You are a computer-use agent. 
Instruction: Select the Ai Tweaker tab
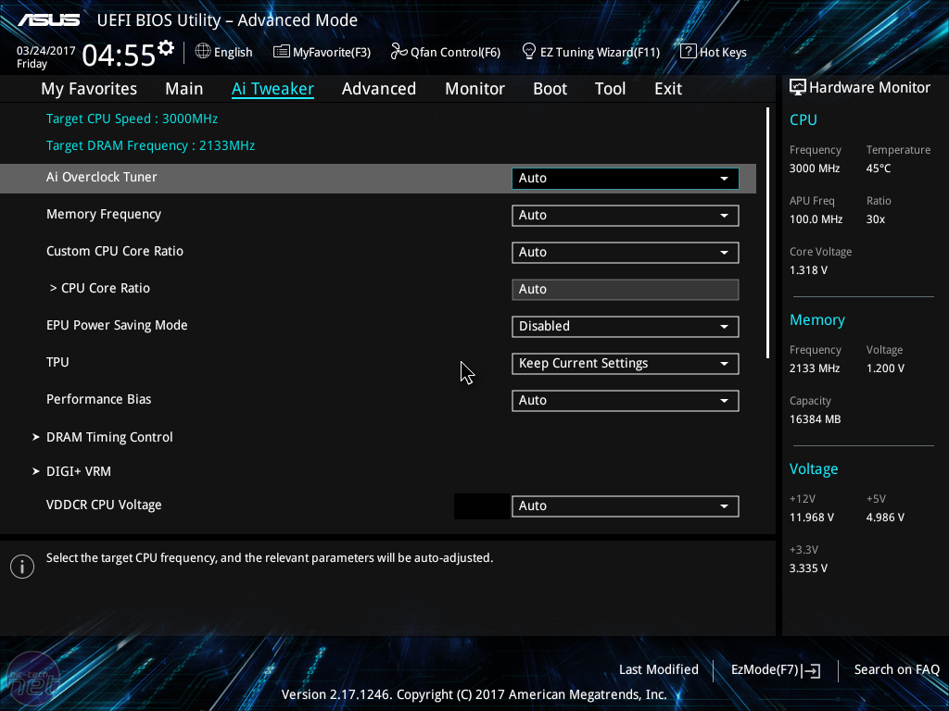click(x=272, y=89)
